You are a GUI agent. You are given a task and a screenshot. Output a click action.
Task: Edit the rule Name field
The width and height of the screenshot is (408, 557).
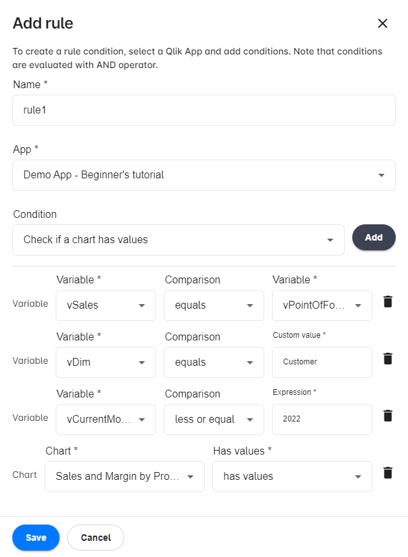click(x=203, y=110)
